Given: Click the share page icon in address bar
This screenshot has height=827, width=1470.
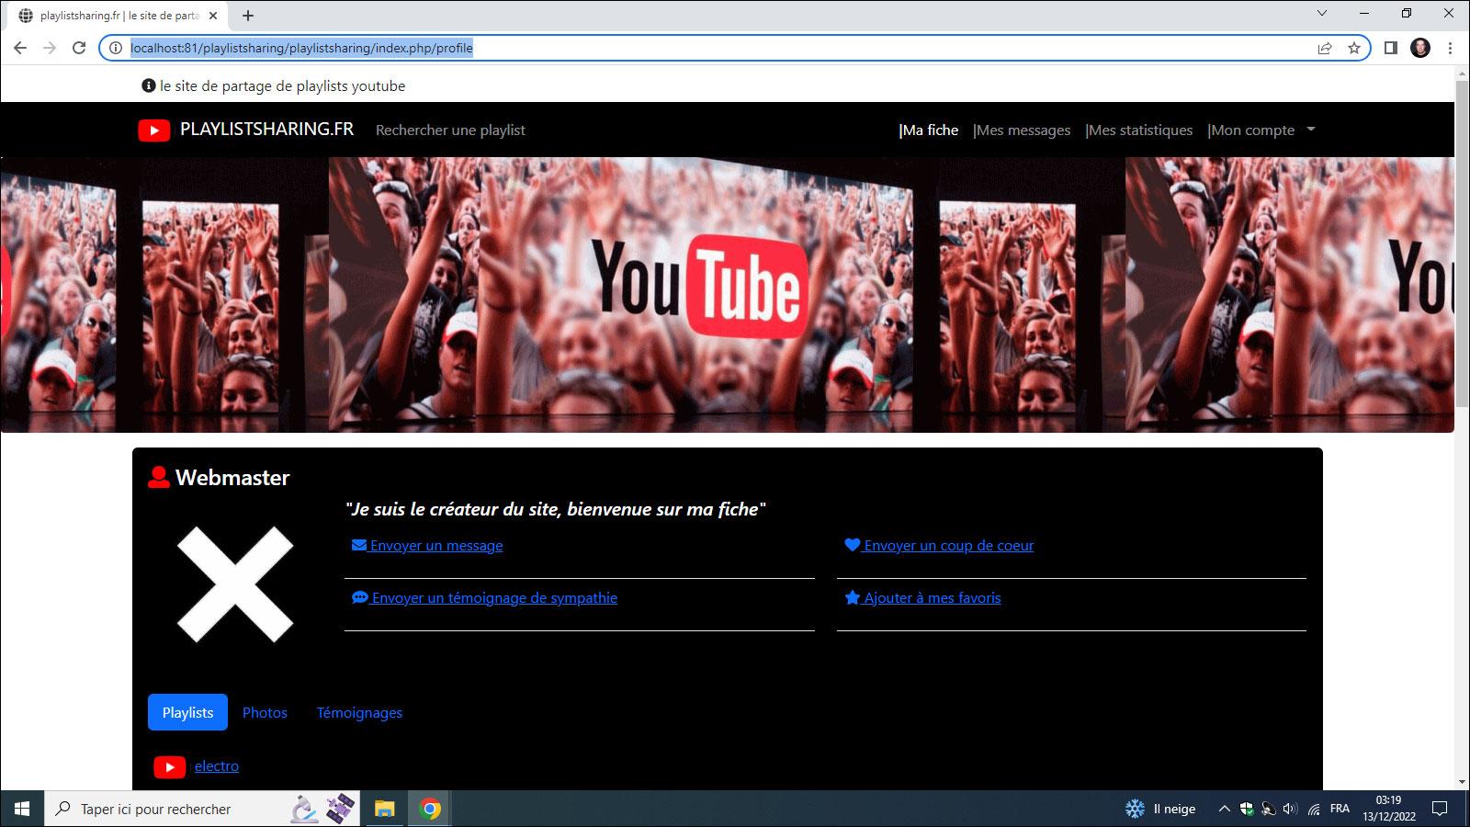Looking at the screenshot, I should (x=1324, y=48).
